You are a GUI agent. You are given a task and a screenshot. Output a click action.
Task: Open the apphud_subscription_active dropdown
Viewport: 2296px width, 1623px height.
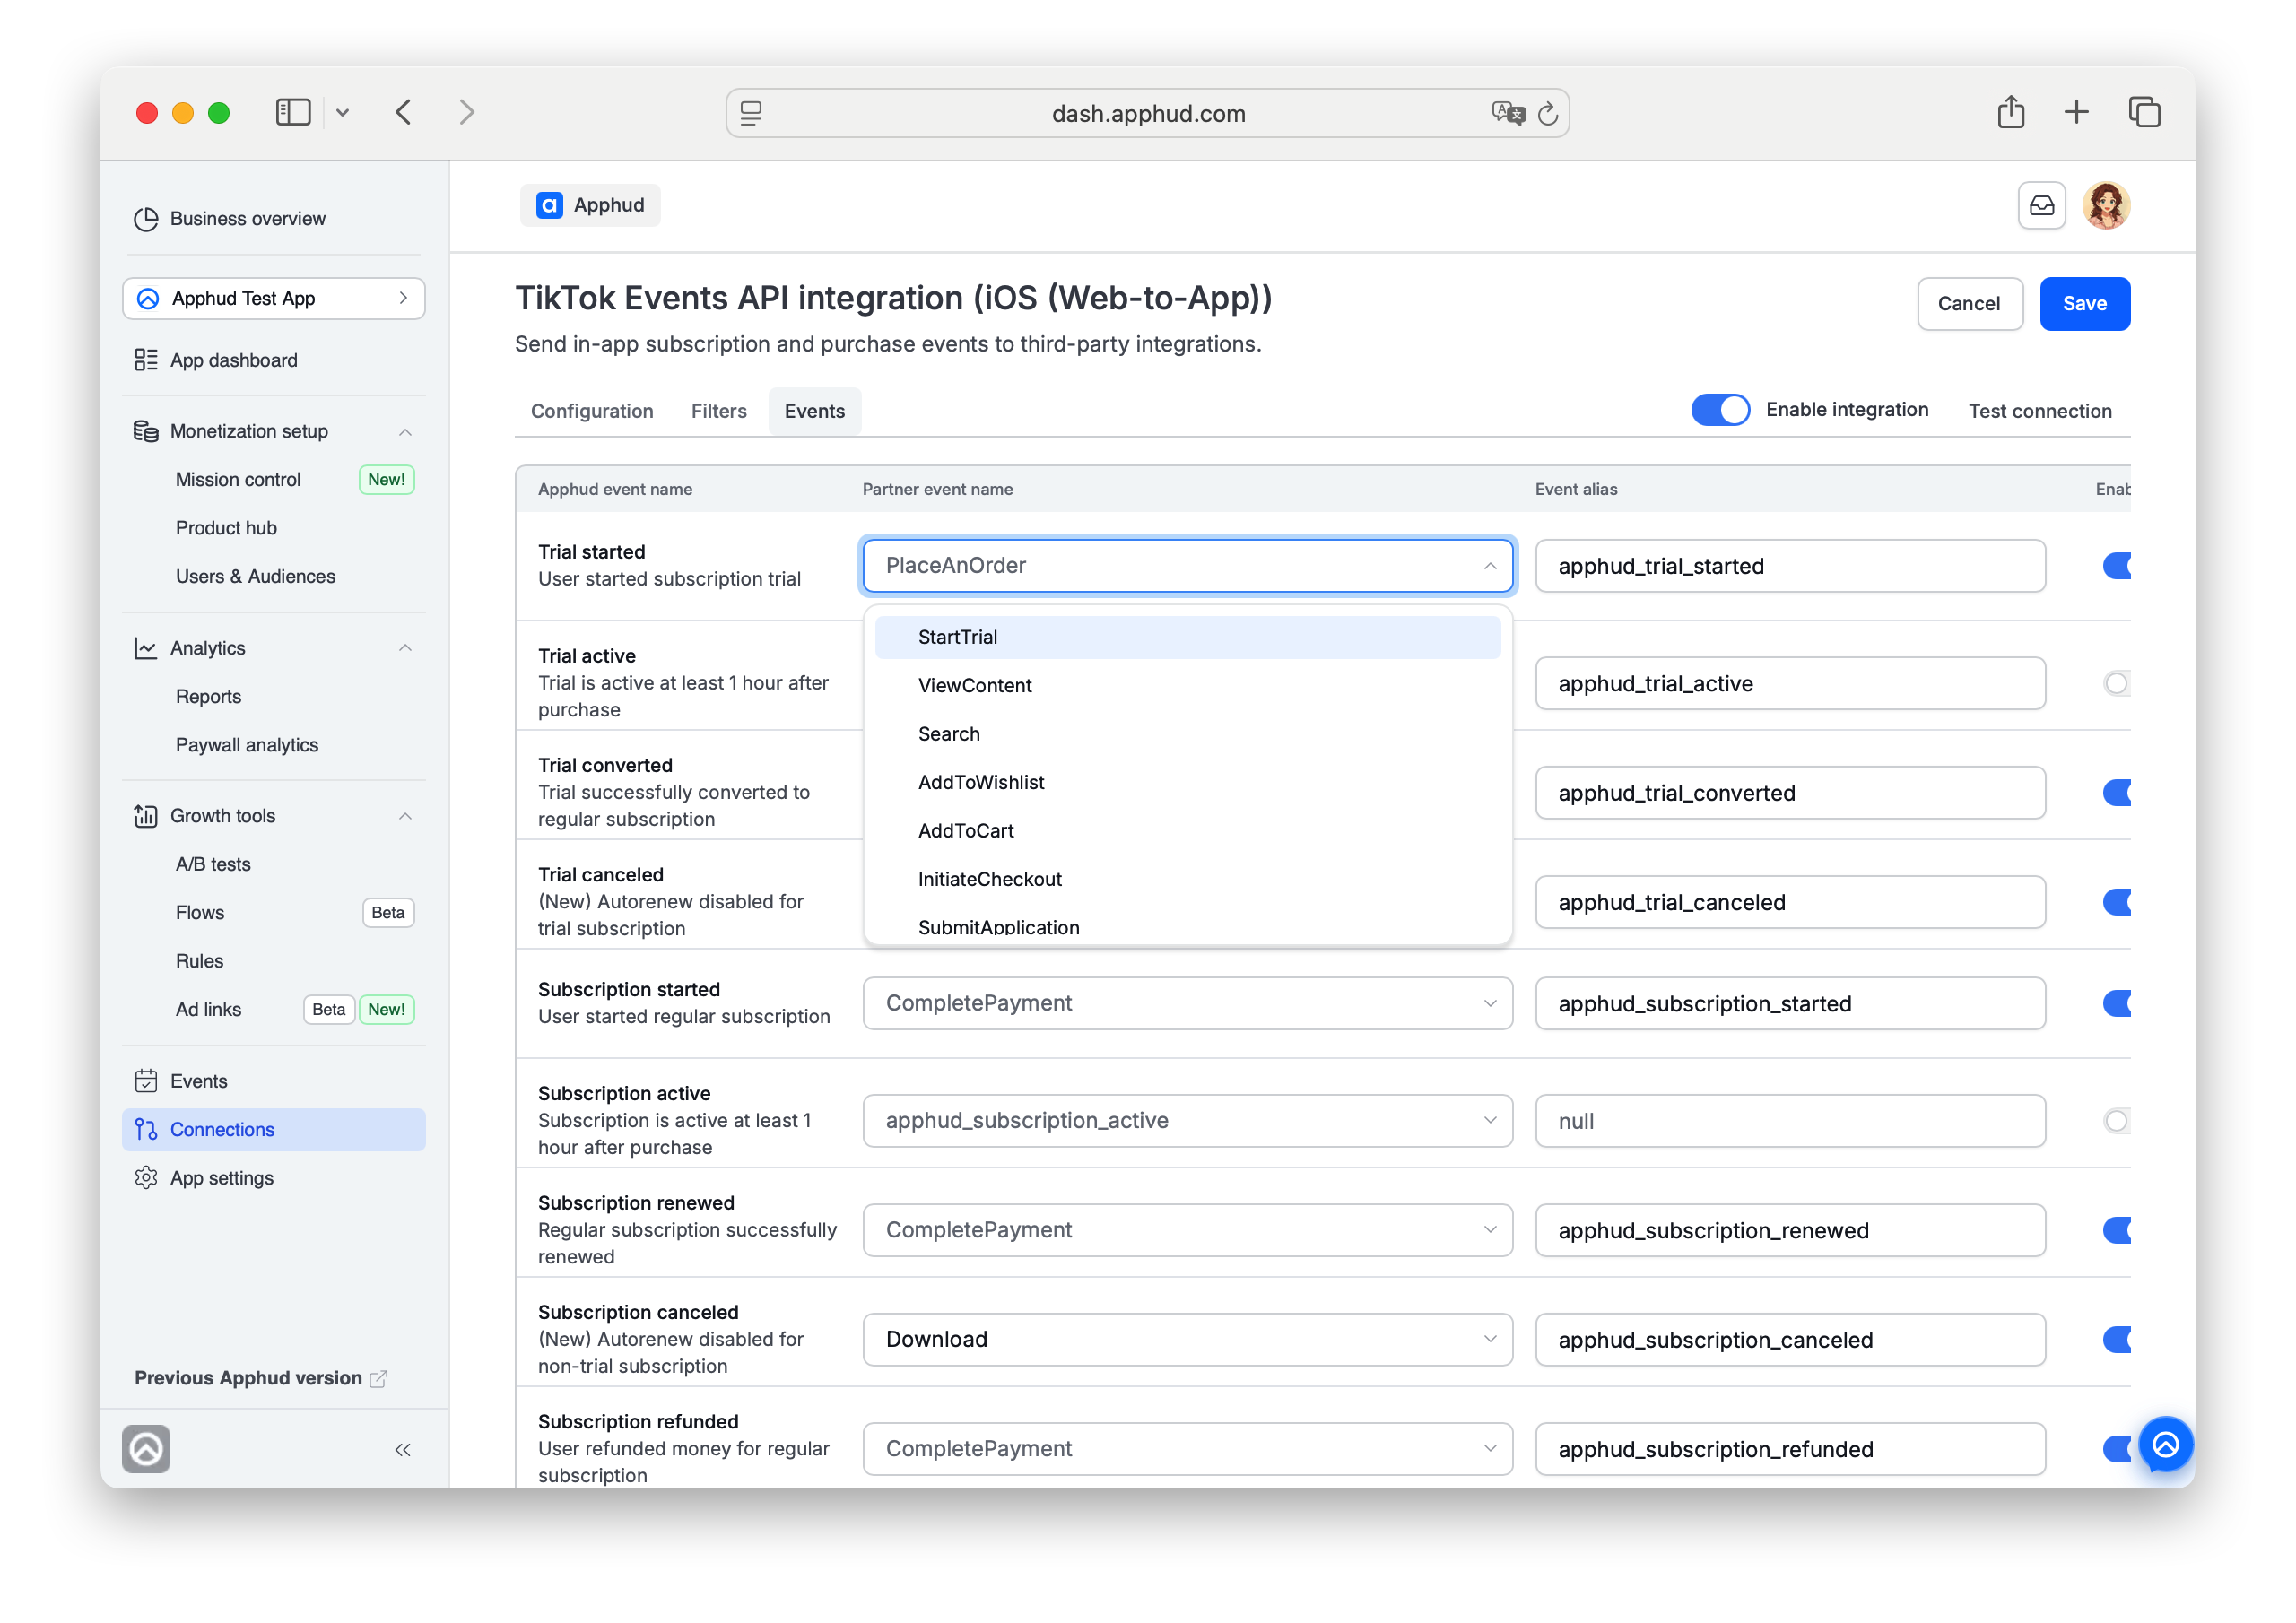pos(1187,1121)
